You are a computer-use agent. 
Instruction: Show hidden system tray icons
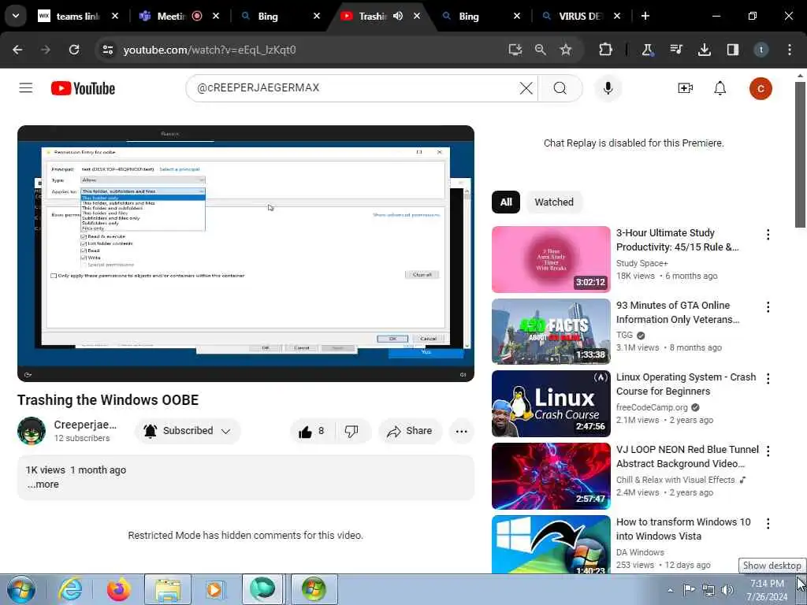pos(670,590)
